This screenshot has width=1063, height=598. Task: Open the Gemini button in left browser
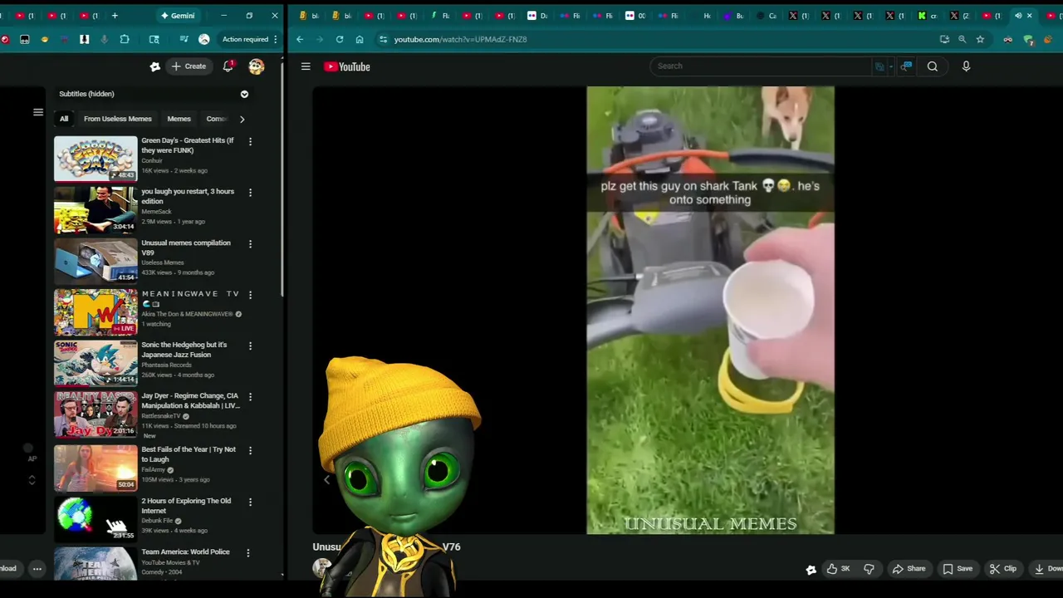click(x=177, y=15)
